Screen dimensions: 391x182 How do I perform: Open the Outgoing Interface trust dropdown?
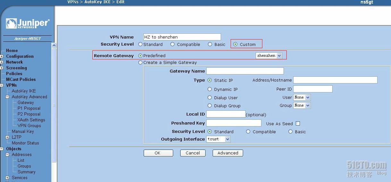(218, 139)
